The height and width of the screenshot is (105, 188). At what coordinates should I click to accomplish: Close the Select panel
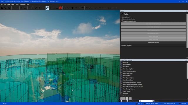187,11
